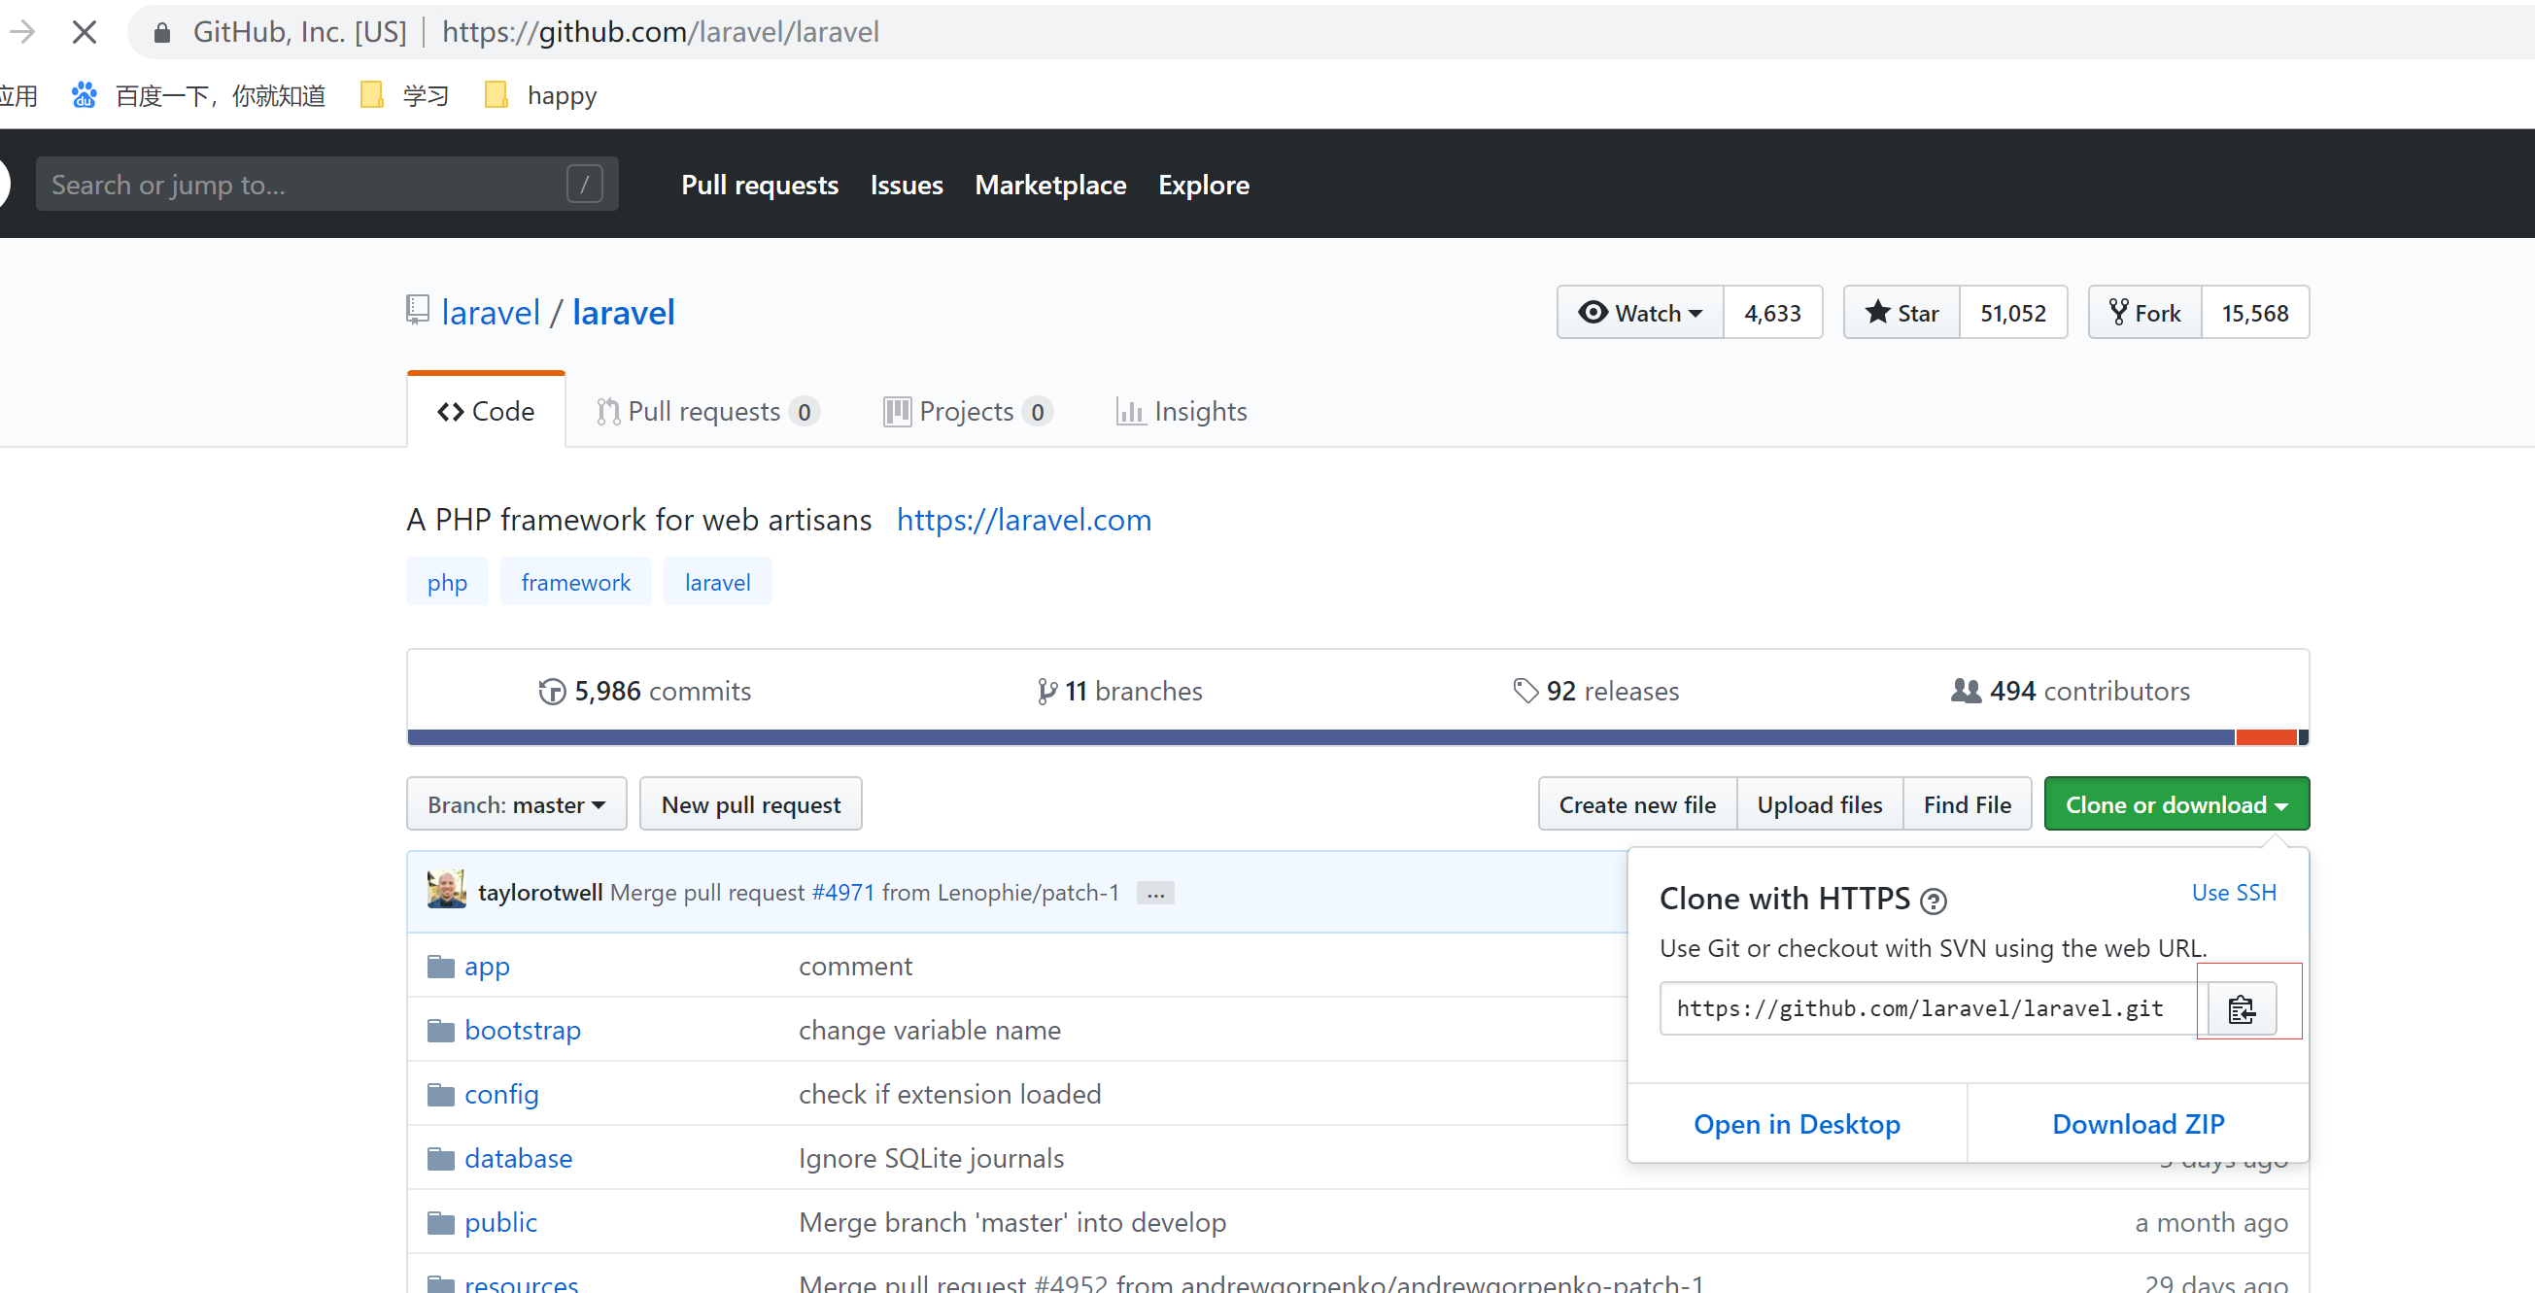View the 51,052 stargazers count
The width and height of the screenshot is (2535, 1293).
point(2013,313)
